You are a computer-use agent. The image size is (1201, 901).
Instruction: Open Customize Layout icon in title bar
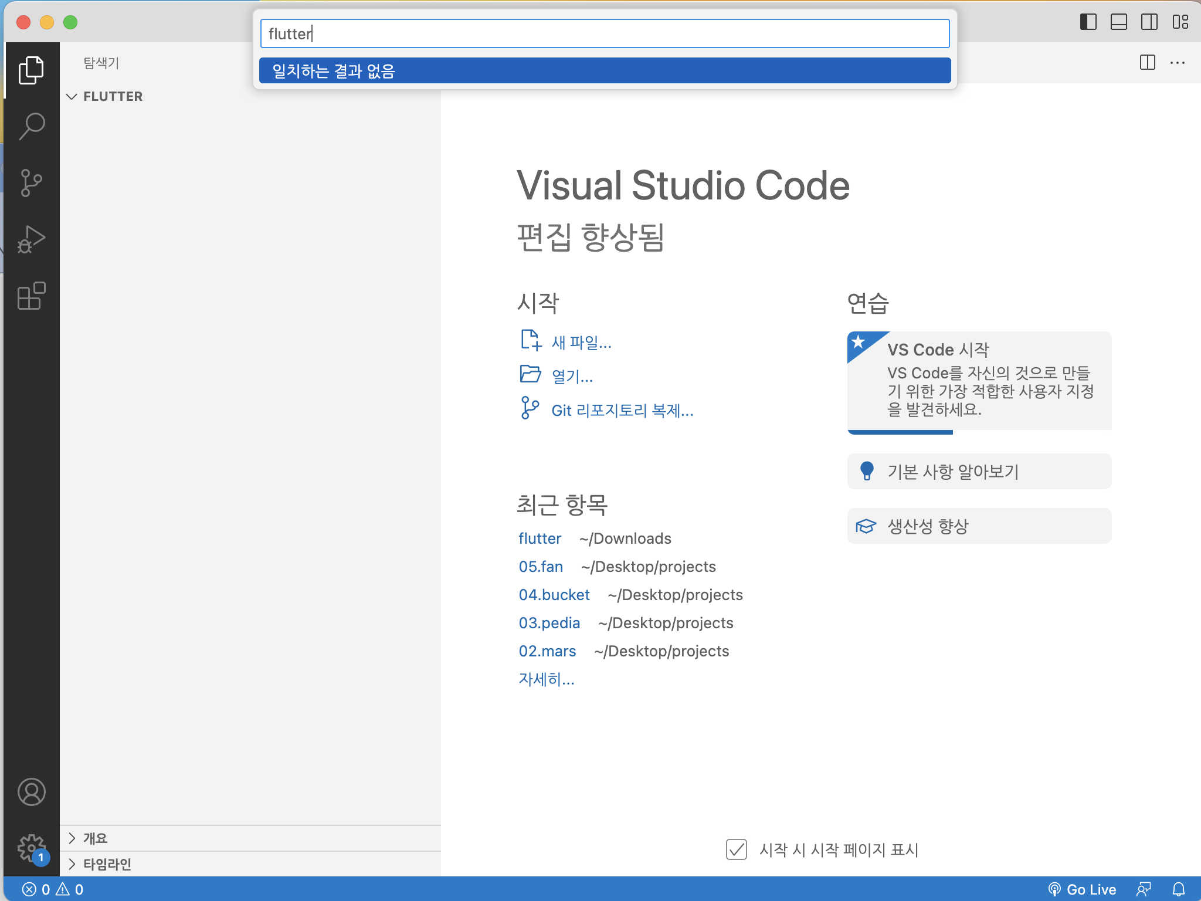(1180, 22)
